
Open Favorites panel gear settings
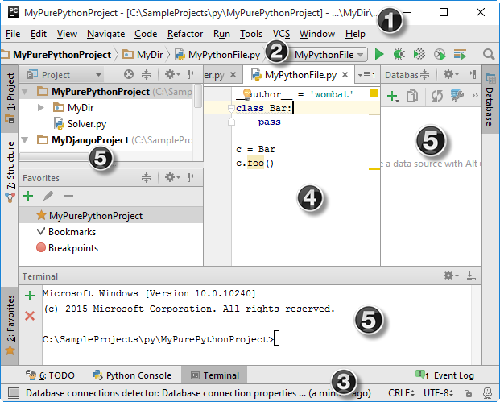pyautogui.click(x=172, y=177)
